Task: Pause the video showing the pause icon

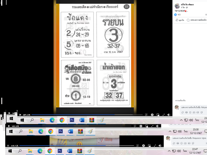Action: point(8,146)
